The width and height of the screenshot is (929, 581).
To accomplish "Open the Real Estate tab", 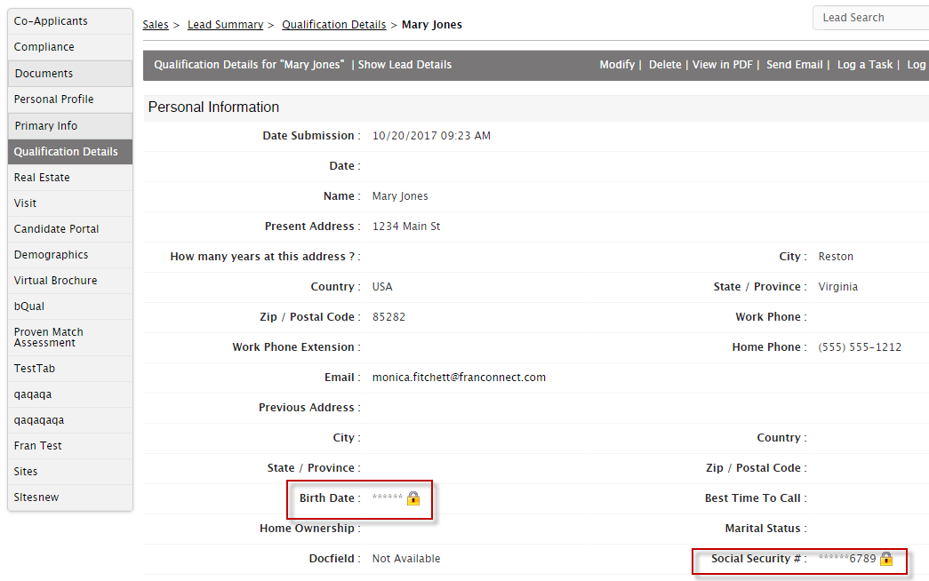I will click(70, 178).
